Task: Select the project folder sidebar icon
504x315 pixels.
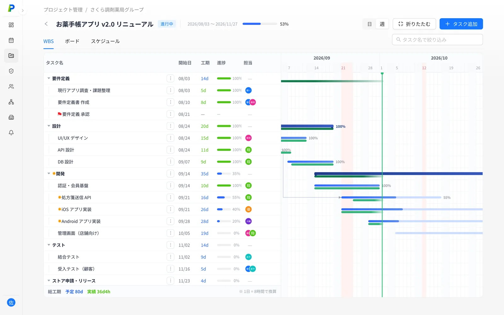Action: click(11, 56)
